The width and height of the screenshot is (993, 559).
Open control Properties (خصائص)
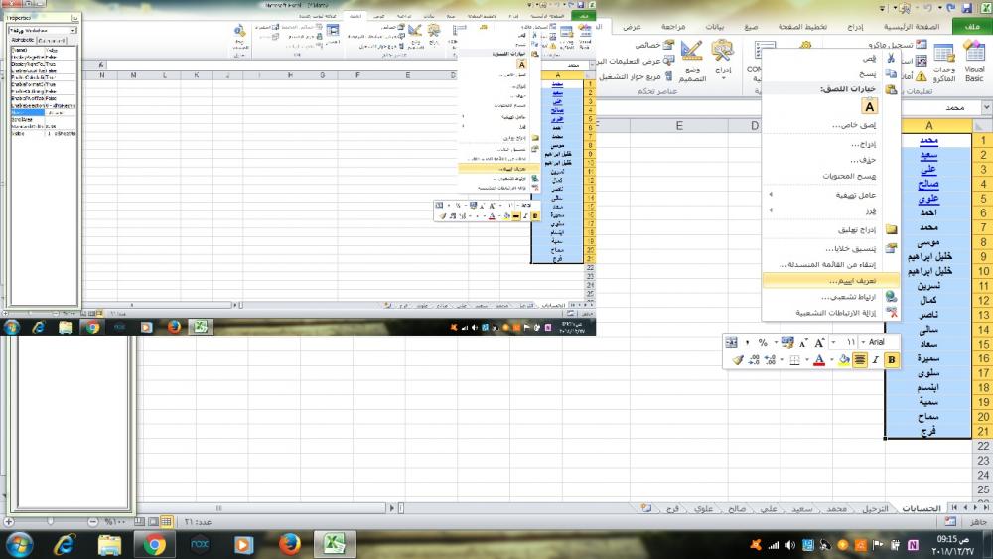tap(654, 45)
